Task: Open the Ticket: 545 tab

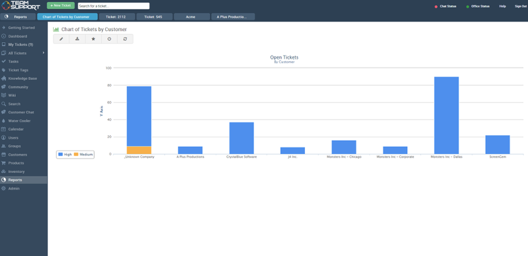Action: 155,17
